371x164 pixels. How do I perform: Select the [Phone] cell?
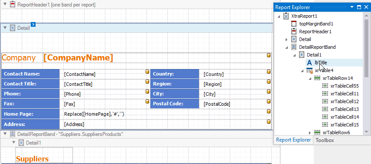(105, 94)
